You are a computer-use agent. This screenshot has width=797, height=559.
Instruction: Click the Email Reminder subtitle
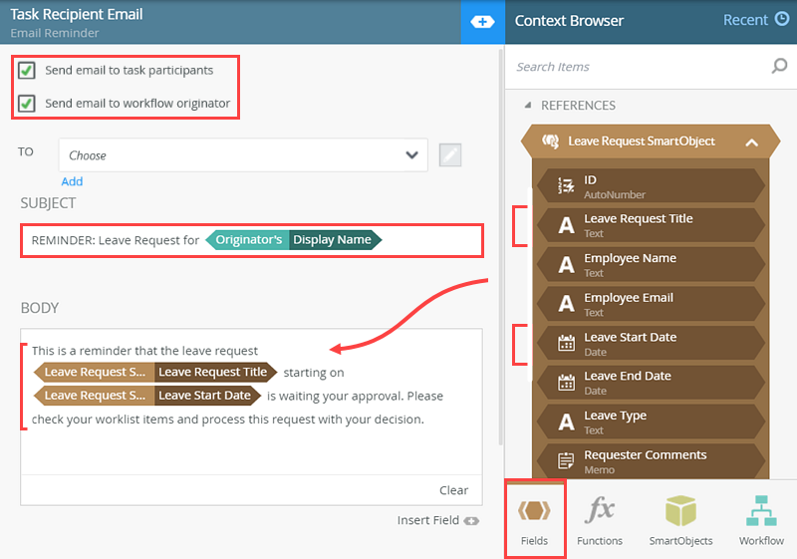coord(55,33)
